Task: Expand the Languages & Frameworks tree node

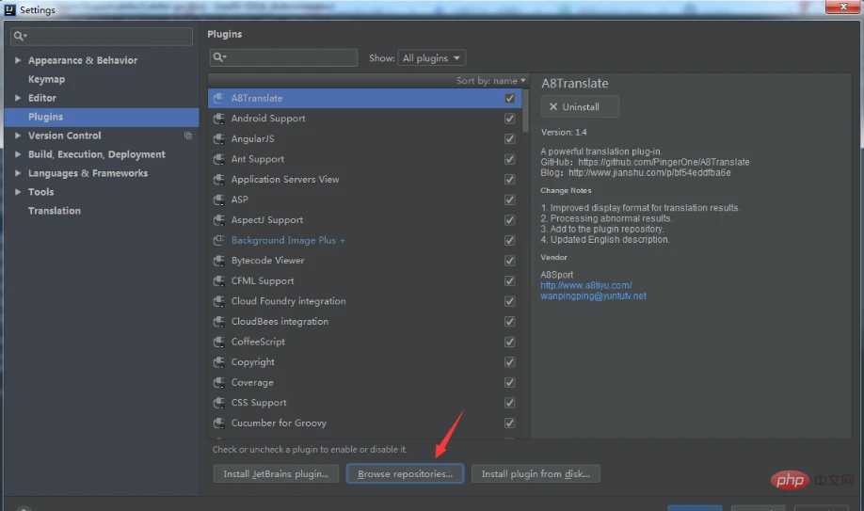Action: (x=18, y=173)
